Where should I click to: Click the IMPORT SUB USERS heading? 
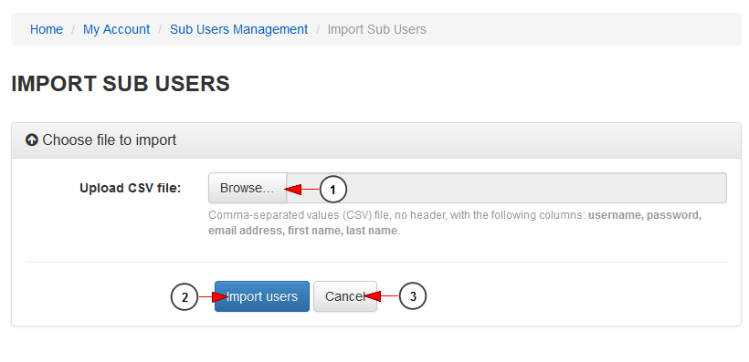121,84
